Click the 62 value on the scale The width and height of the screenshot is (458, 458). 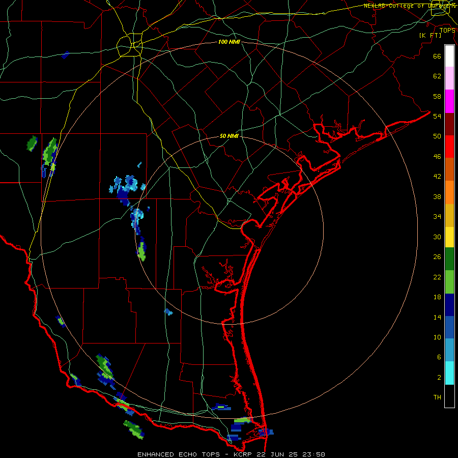coord(437,76)
